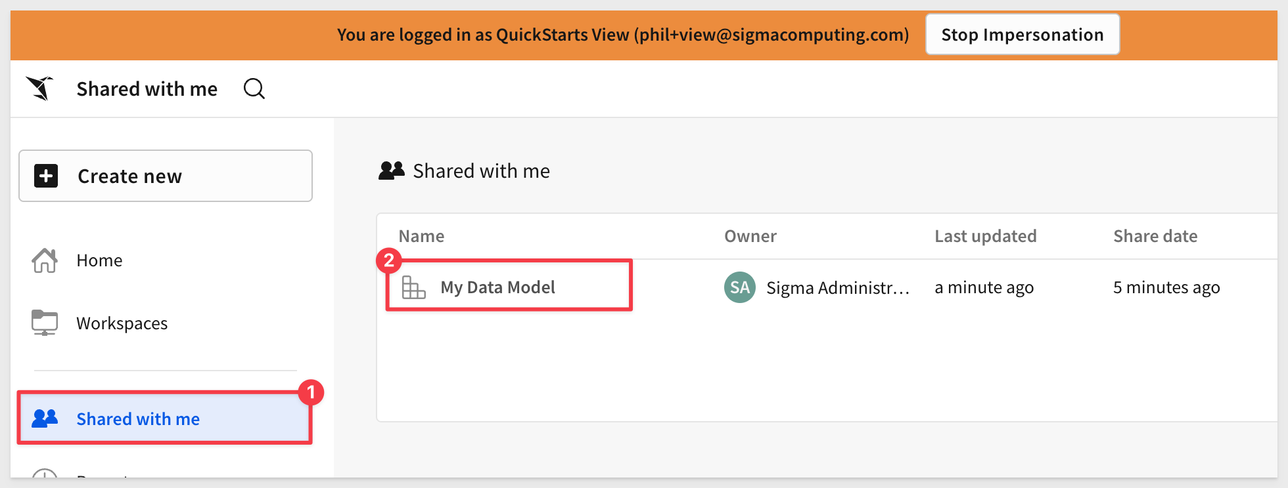Viewport: 1288px width, 488px height.
Task: Click the Sigma bird logo icon
Action: point(40,89)
